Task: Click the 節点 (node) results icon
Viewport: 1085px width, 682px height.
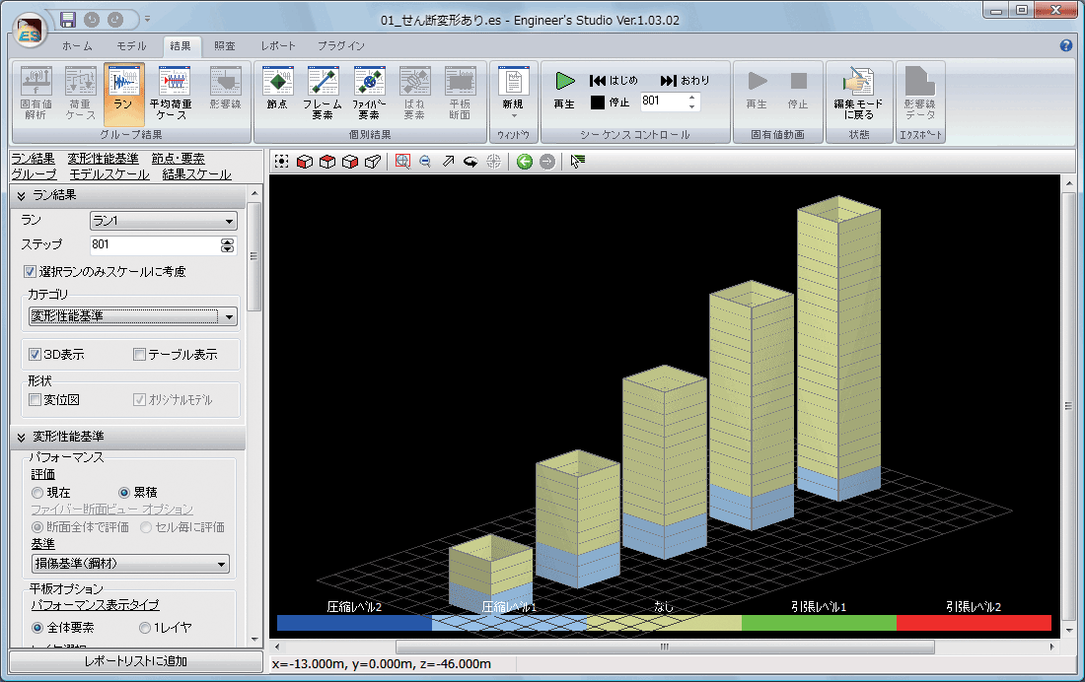Action: (277, 88)
